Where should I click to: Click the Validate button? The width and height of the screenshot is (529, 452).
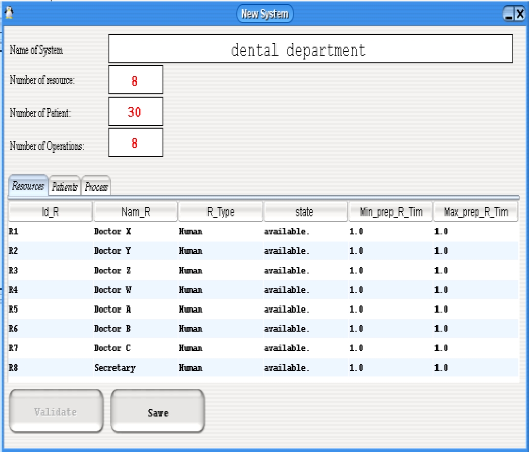point(56,412)
